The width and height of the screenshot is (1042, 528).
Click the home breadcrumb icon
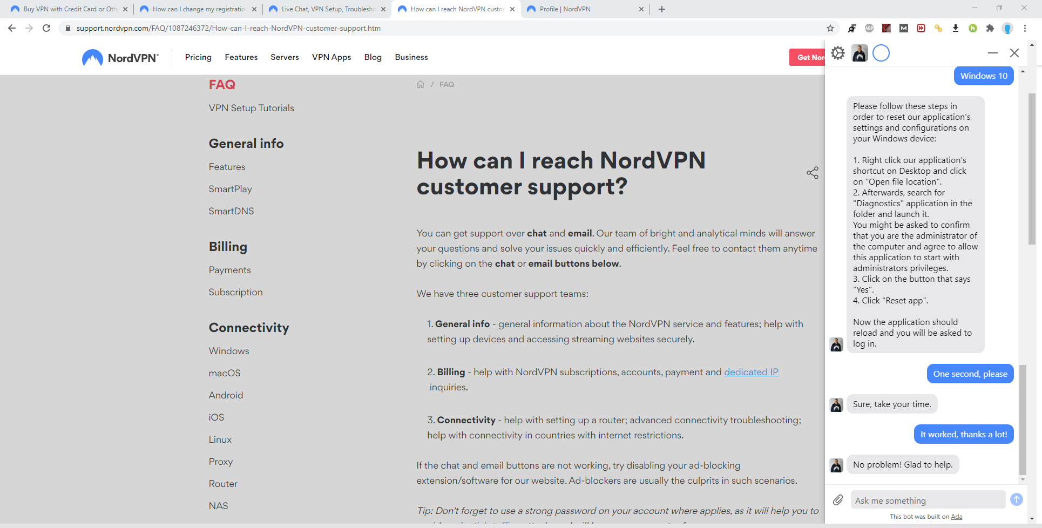tap(421, 84)
